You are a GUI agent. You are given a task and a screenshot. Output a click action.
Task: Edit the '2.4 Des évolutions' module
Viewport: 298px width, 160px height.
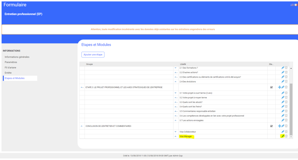(x=283, y=82)
